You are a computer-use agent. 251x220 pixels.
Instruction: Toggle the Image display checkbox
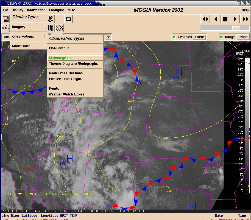pos(221,37)
